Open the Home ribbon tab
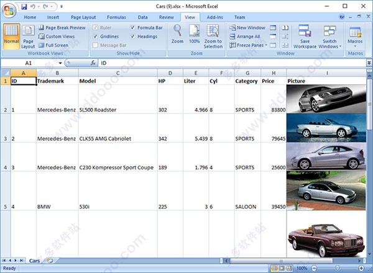This screenshot has height=273, width=373. tap(30, 17)
